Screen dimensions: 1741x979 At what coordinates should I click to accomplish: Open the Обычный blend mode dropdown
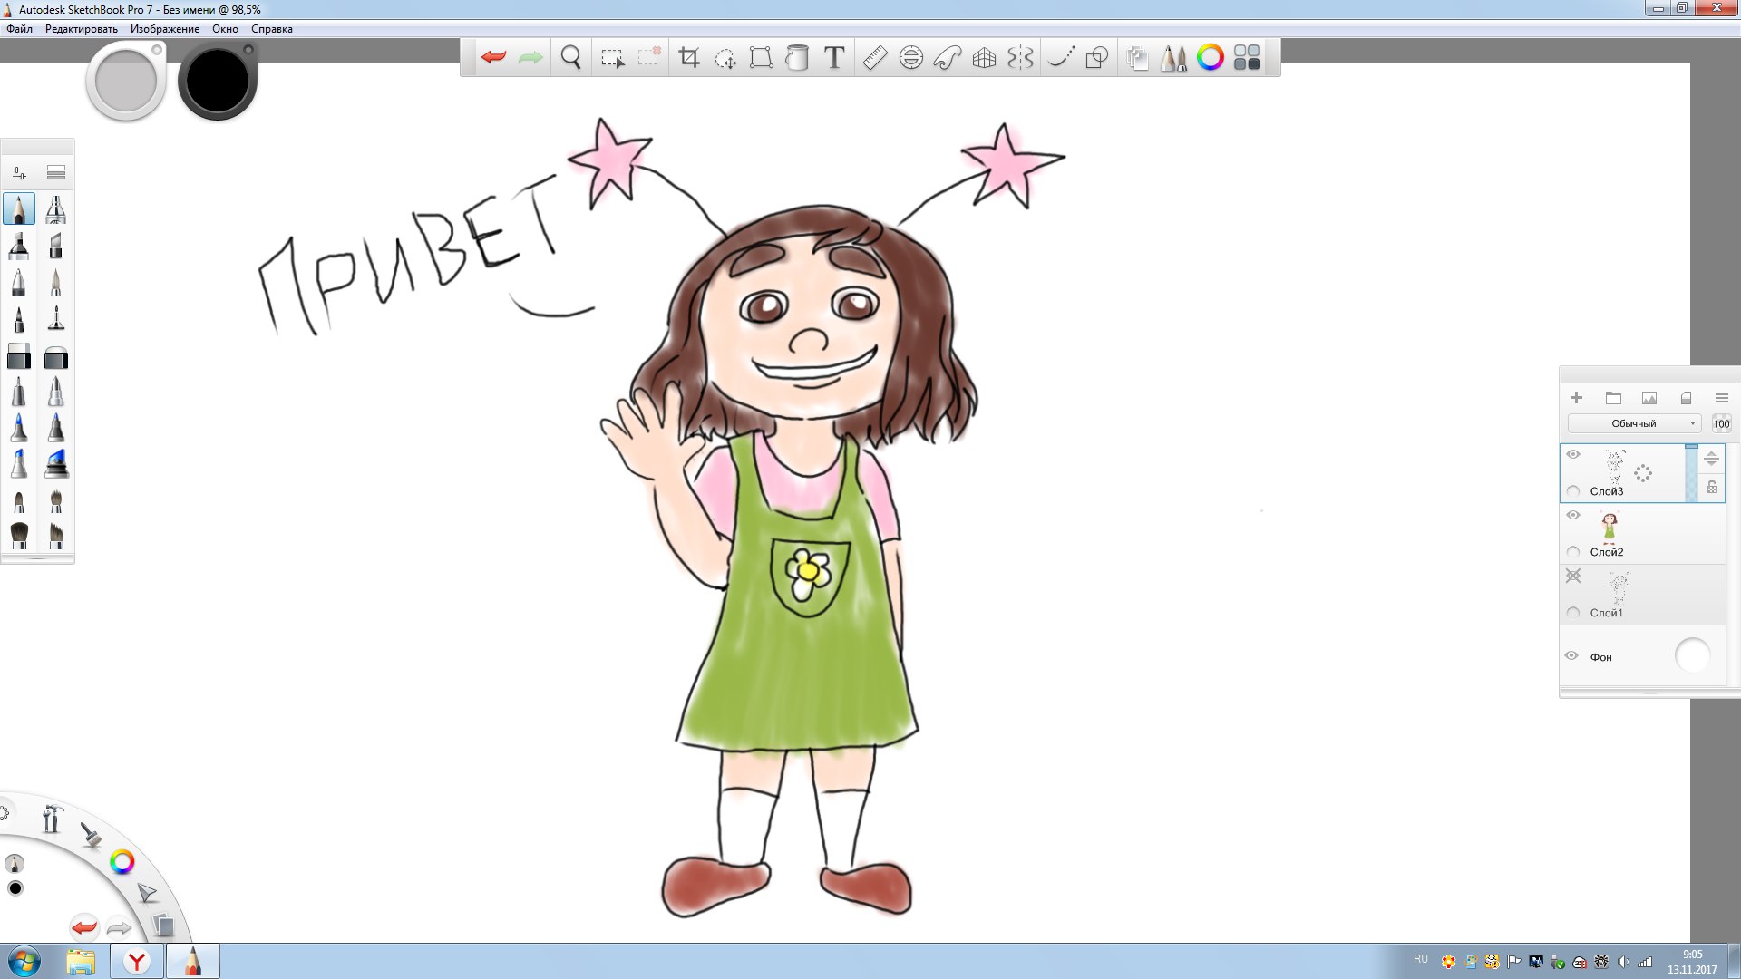tap(1634, 423)
